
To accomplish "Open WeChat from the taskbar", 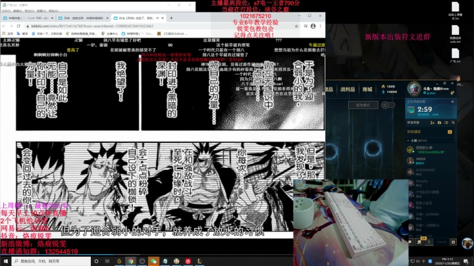I will (x=153, y=261).
